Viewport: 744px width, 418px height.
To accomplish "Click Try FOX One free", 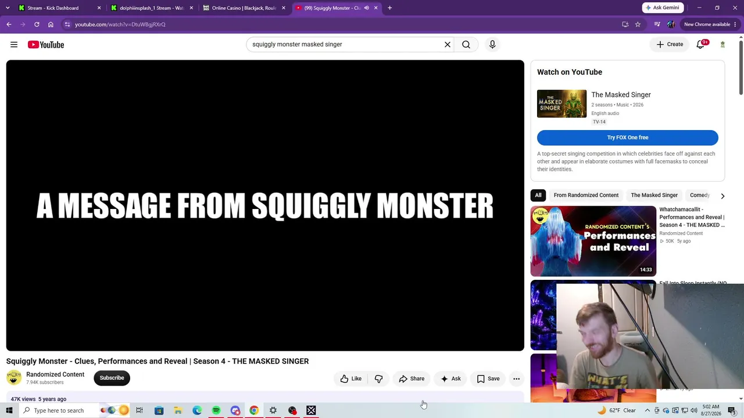I will 628,138.
